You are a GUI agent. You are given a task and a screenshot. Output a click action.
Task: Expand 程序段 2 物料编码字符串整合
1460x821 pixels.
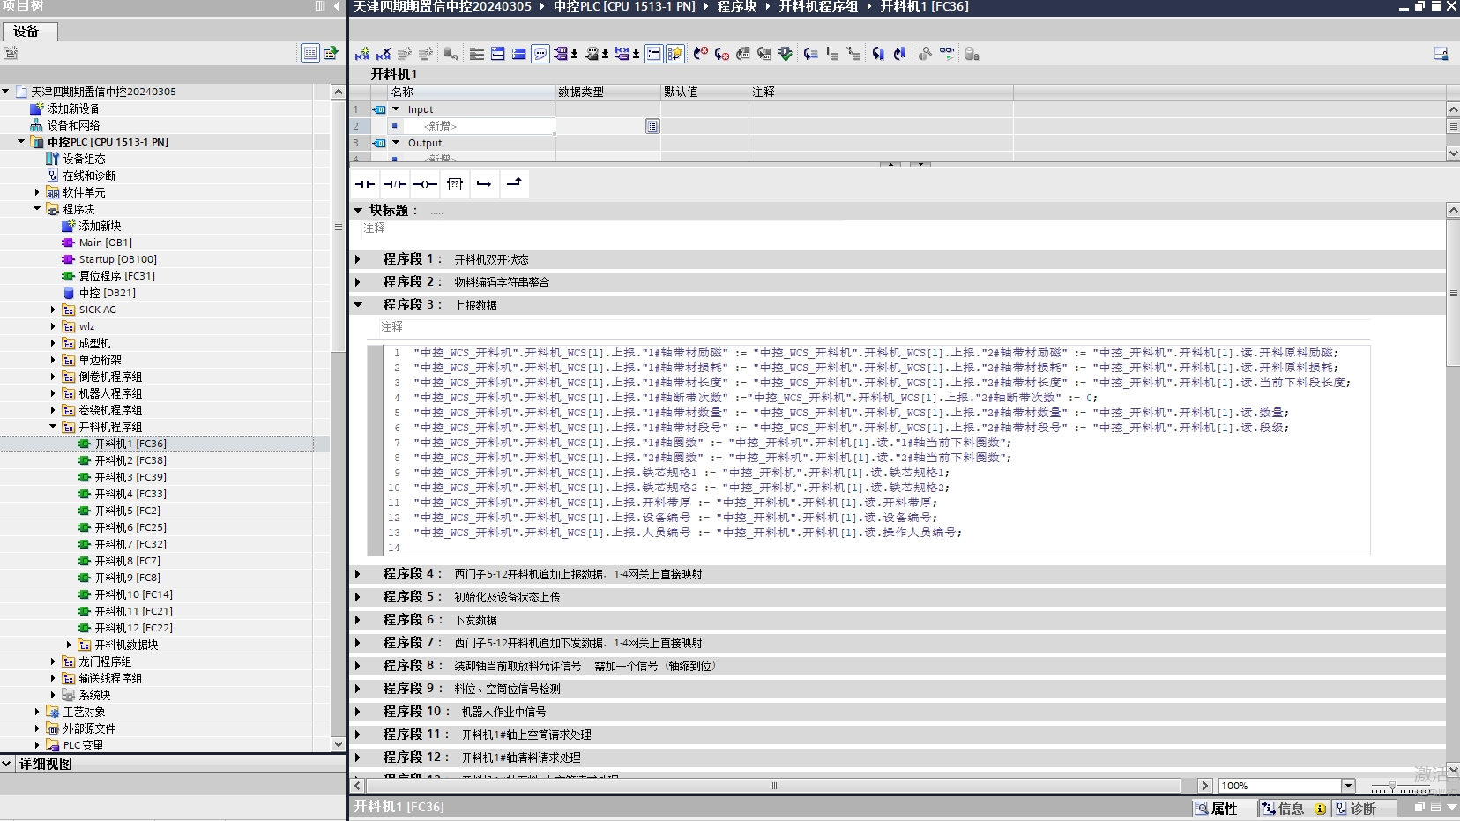click(358, 282)
